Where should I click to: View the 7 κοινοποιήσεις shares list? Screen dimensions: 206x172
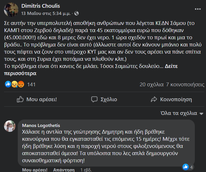pyautogui.click(x=185, y=85)
